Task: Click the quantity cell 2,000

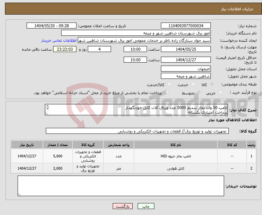Action: coord(58,168)
